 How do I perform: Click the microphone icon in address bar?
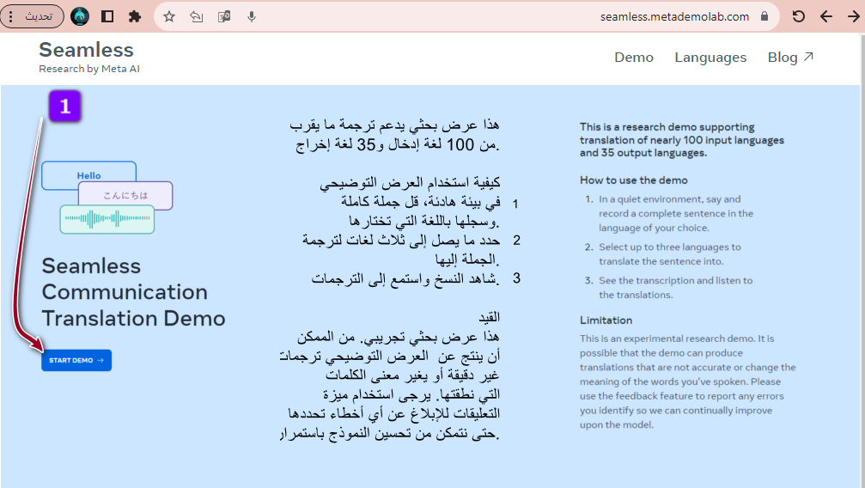coord(252,16)
